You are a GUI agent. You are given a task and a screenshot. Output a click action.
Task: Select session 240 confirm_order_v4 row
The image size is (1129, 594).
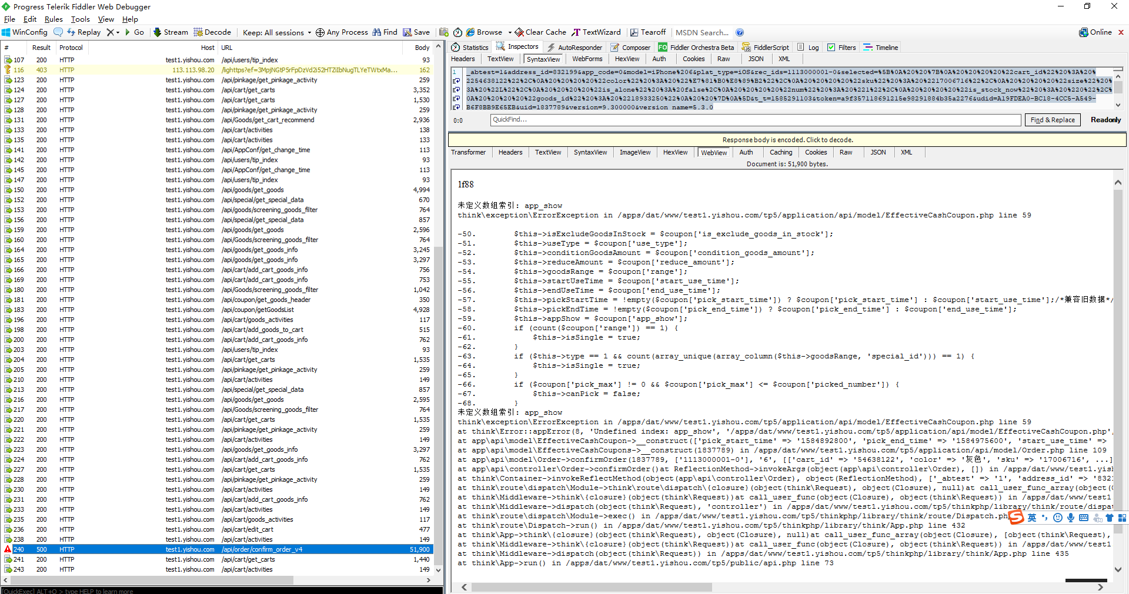click(218, 549)
